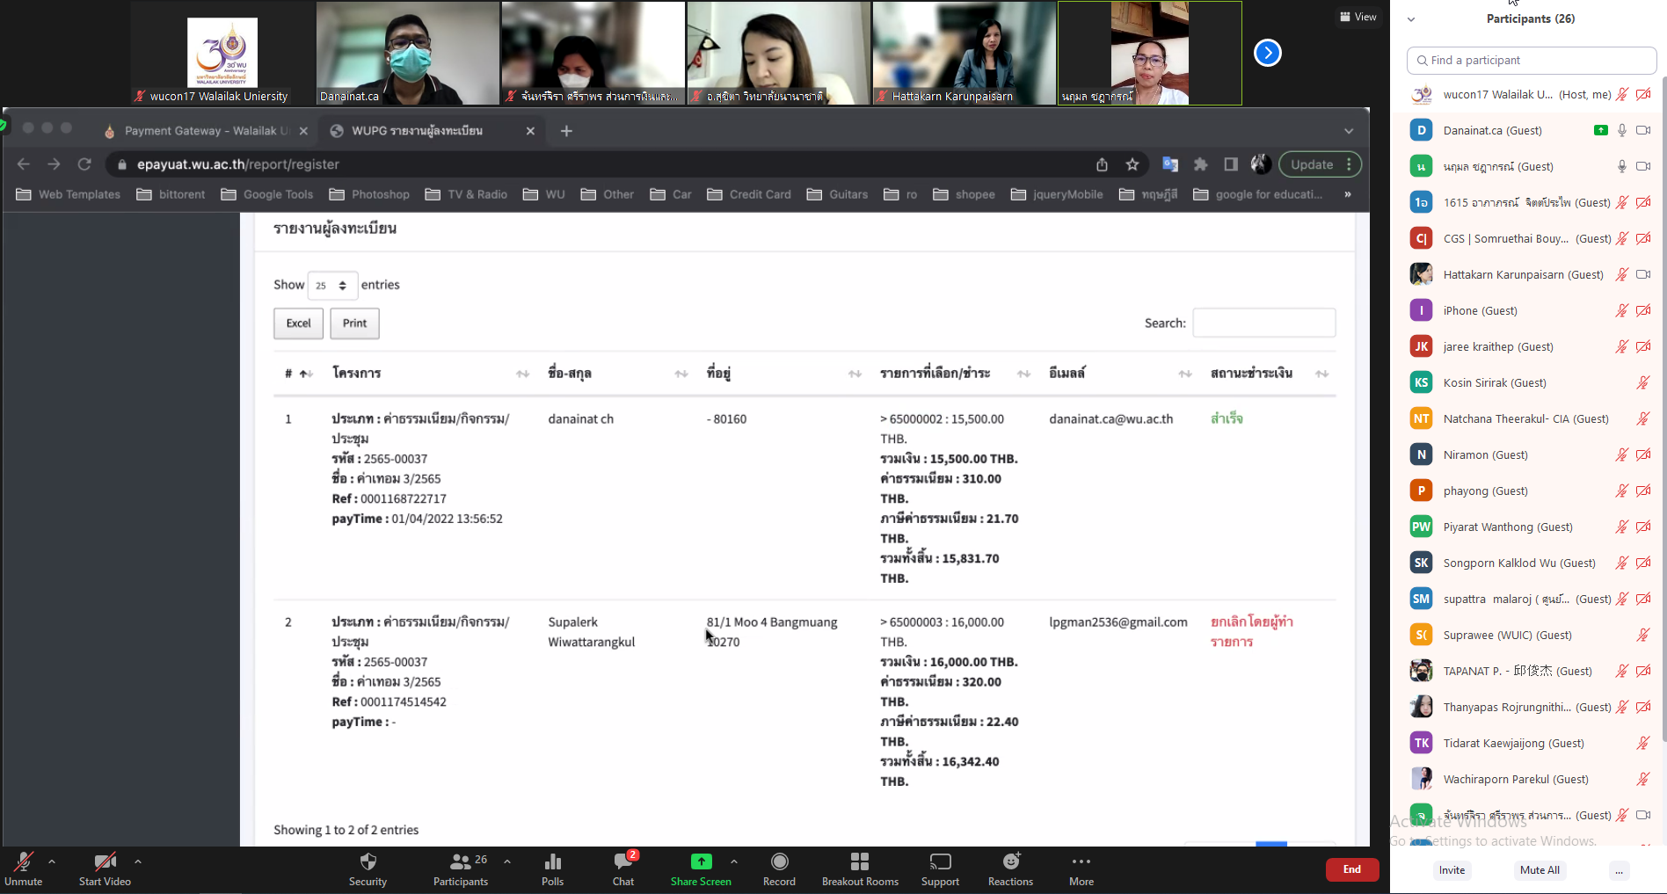Viewport: 1667px width, 894px height.
Task: Start recording with the Record icon
Action: 779,862
